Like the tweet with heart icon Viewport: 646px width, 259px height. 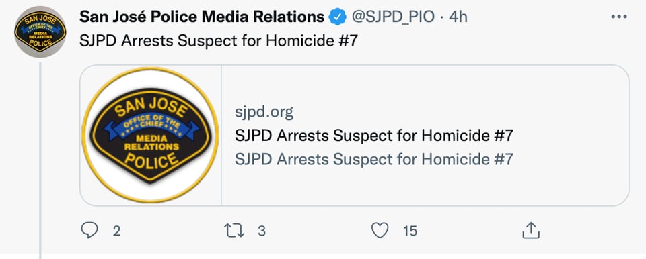point(380,231)
